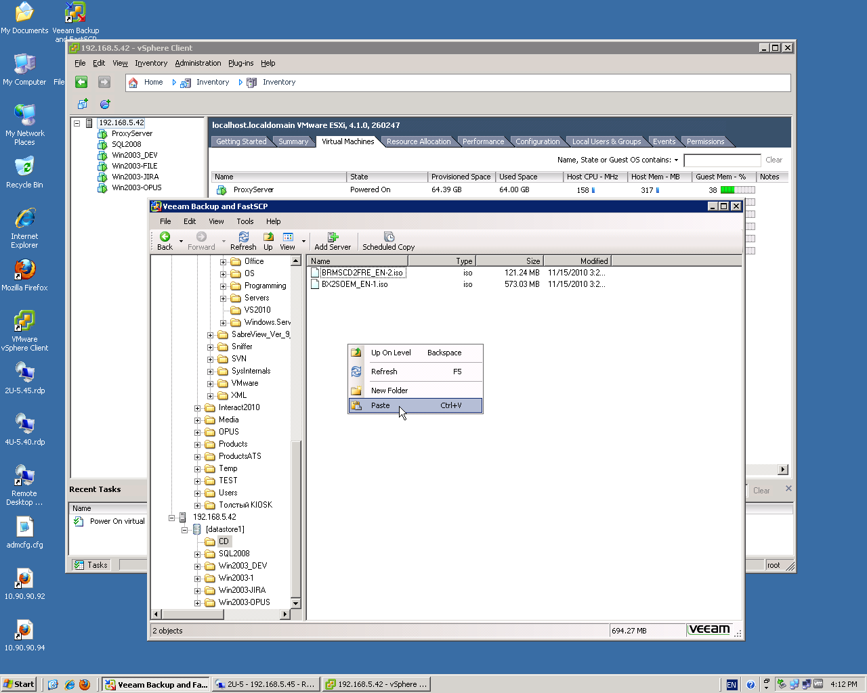Open the admcfg.cfg desktop file
The height and width of the screenshot is (693, 867).
[x=24, y=527]
